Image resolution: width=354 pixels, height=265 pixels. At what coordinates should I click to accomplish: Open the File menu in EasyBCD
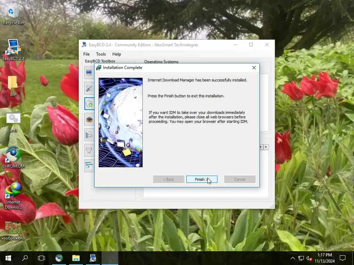pyautogui.click(x=86, y=54)
